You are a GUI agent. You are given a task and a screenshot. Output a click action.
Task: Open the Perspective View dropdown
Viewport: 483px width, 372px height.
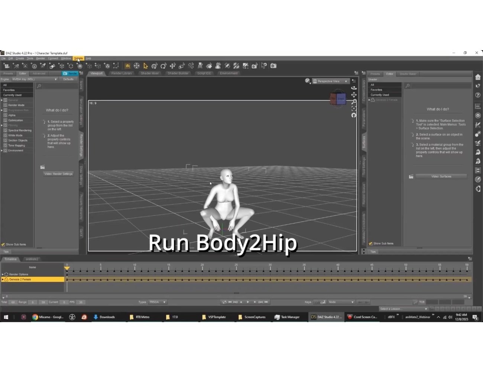coord(330,81)
